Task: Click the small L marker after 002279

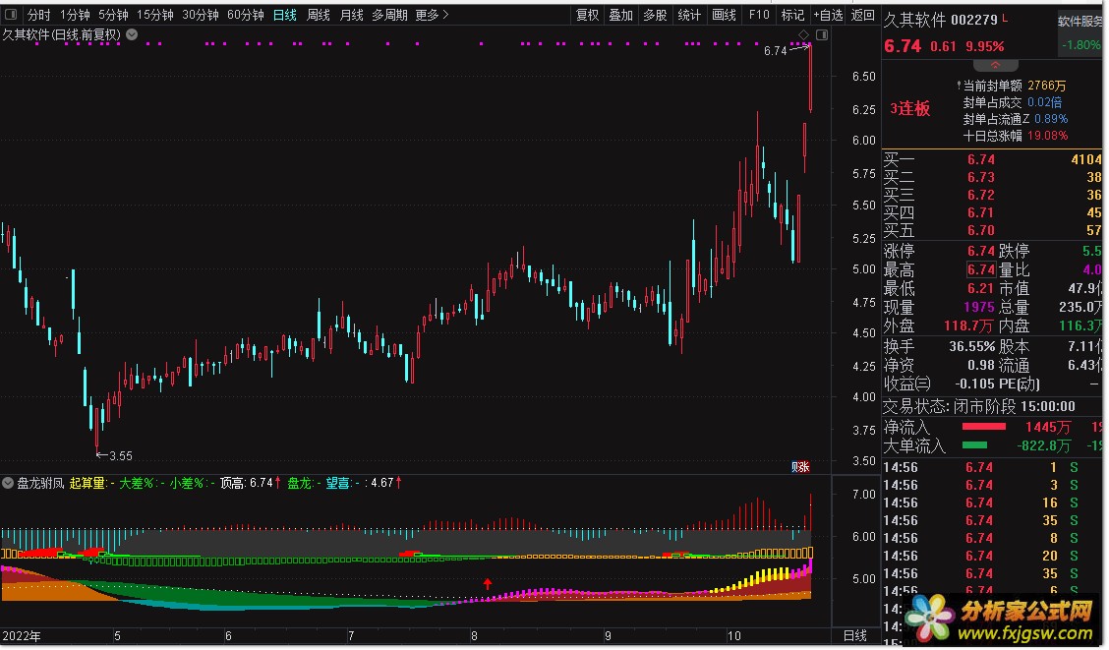Action: point(1006,18)
